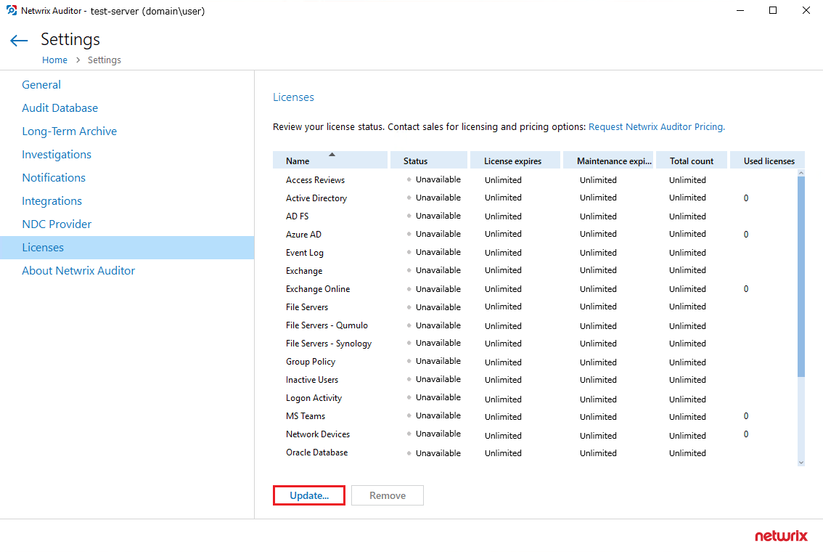The height and width of the screenshot is (552, 823).
Task: Sort by Status column header
Action: coord(415,161)
